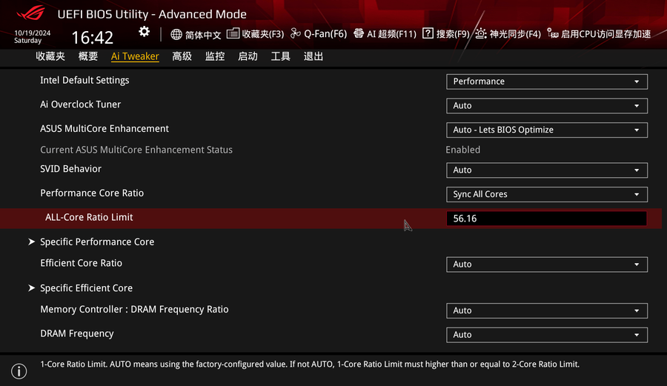
Task: Select the Ai Tweaker tab
Action: 135,56
